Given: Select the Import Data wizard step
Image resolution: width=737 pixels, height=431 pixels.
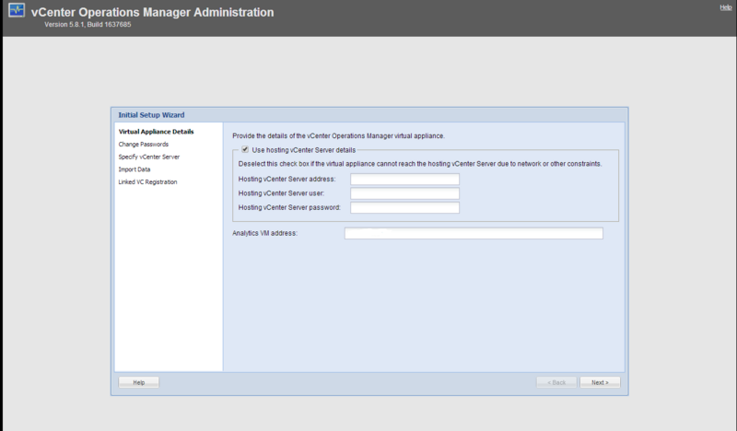Looking at the screenshot, I should click(x=135, y=169).
